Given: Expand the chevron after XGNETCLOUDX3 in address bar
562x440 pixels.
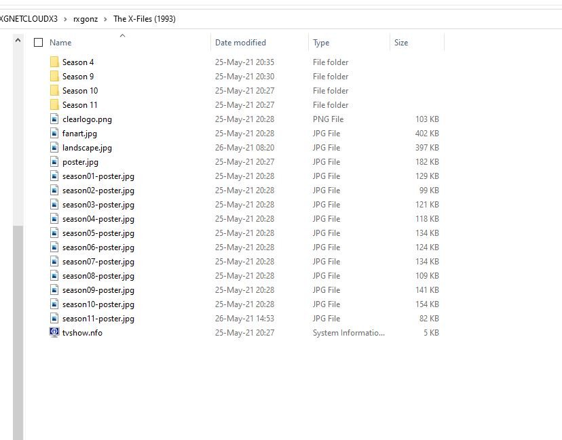Looking at the screenshot, I should coord(65,20).
